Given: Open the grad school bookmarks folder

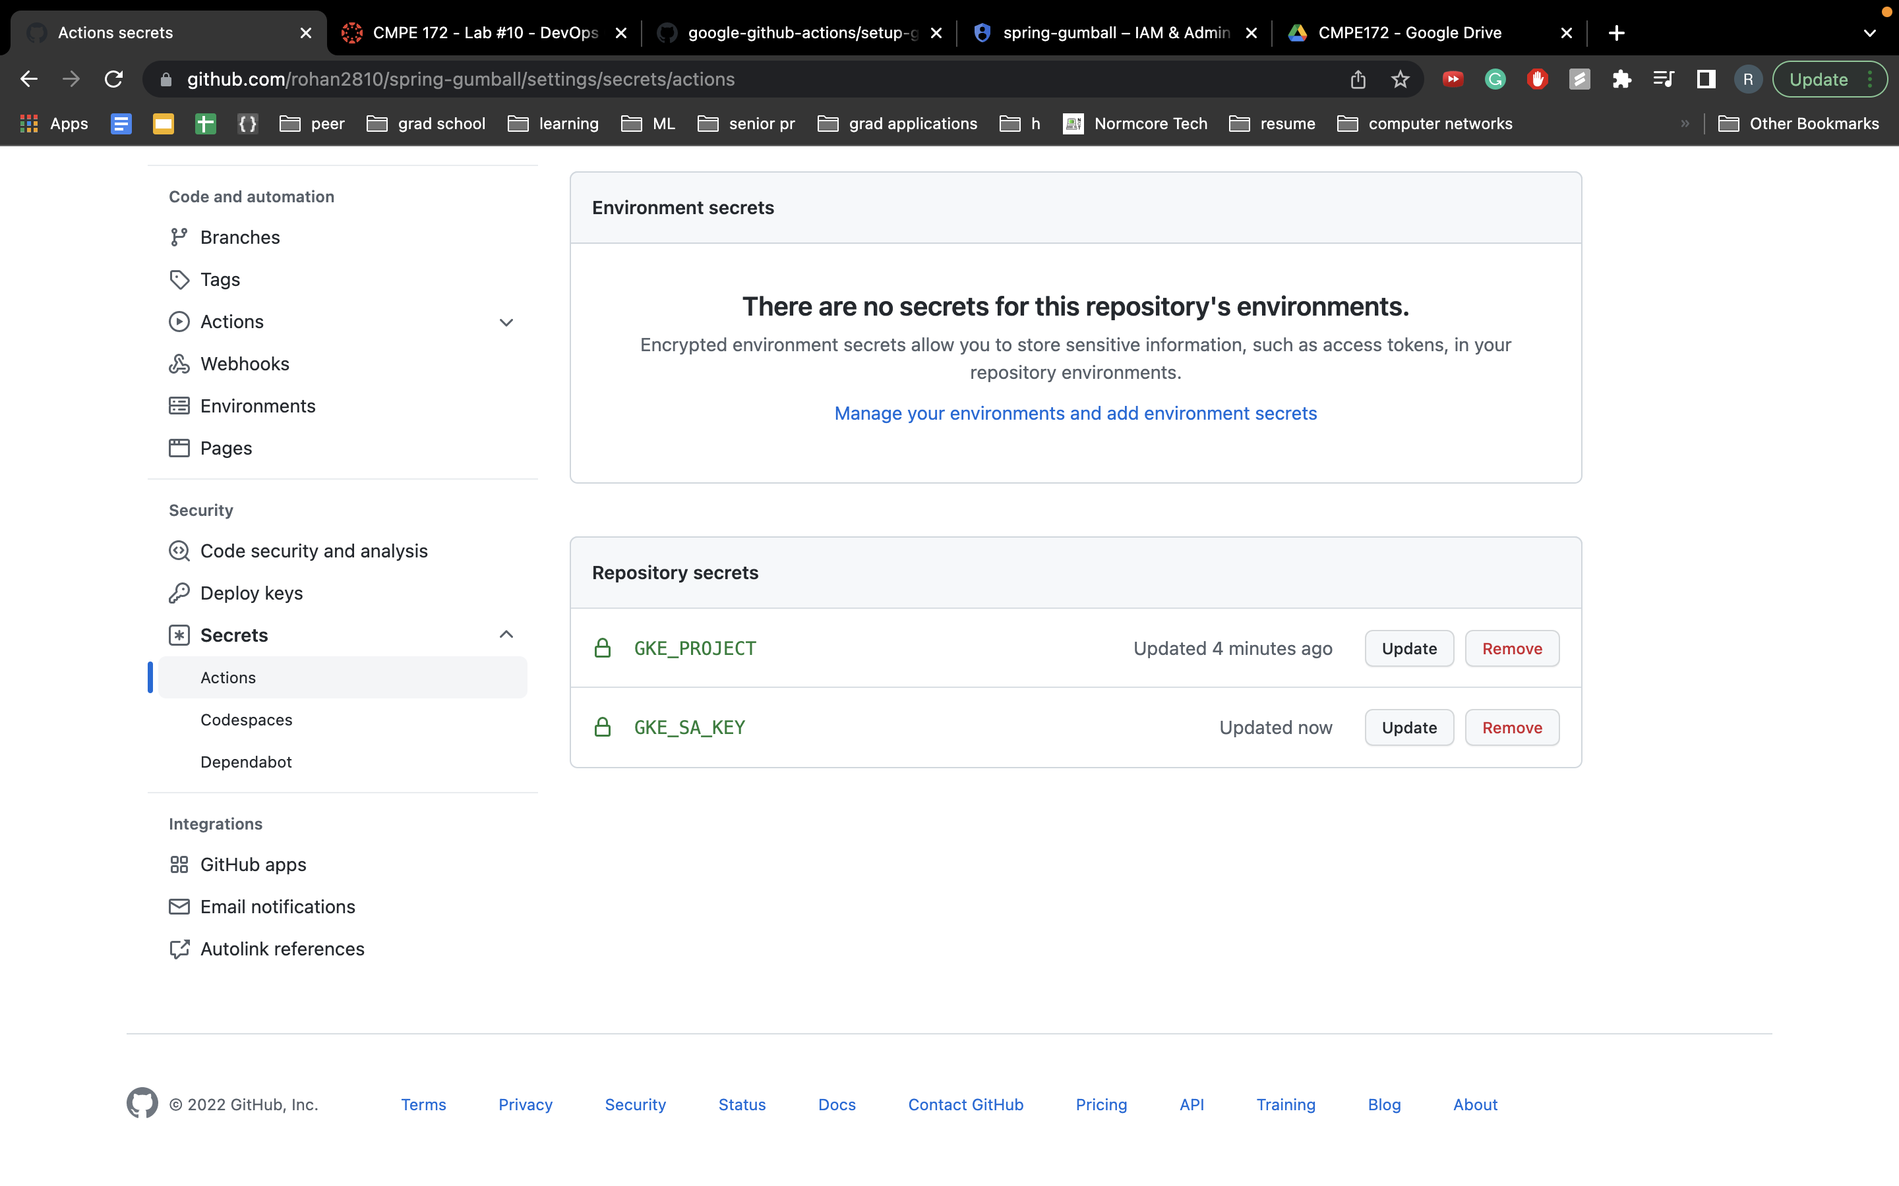Looking at the screenshot, I should point(426,124).
